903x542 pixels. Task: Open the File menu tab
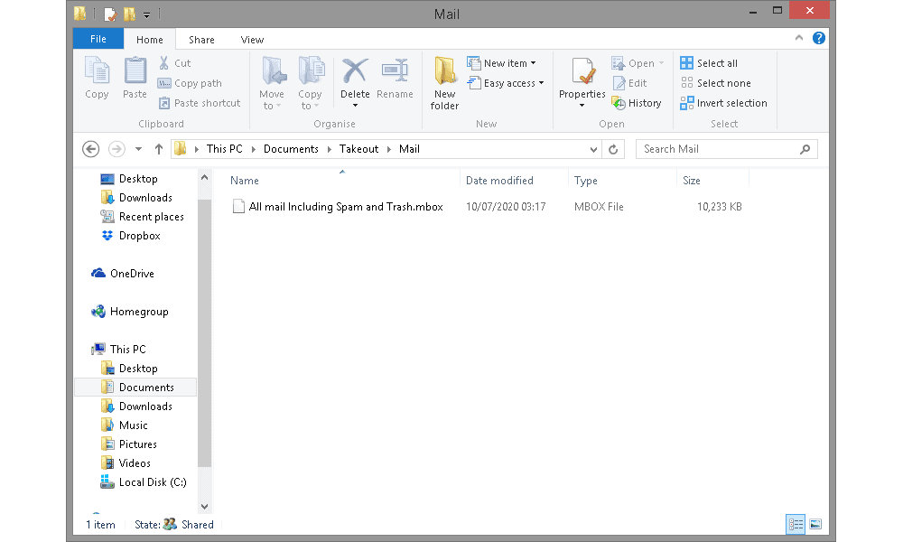(x=98, y=39)
